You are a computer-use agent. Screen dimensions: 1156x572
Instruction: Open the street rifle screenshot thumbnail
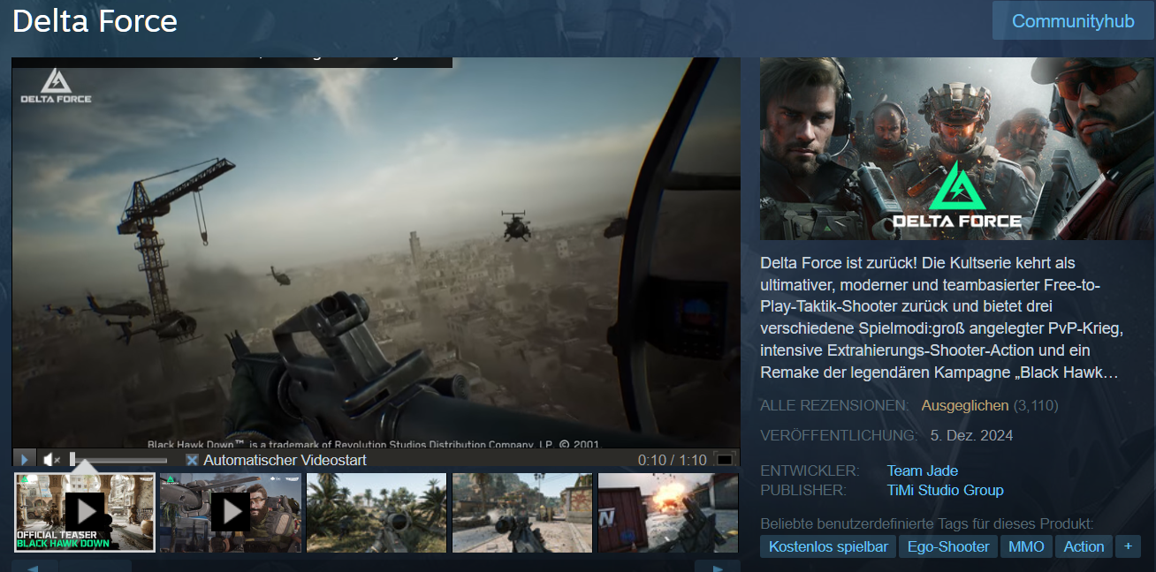(522, 513)
